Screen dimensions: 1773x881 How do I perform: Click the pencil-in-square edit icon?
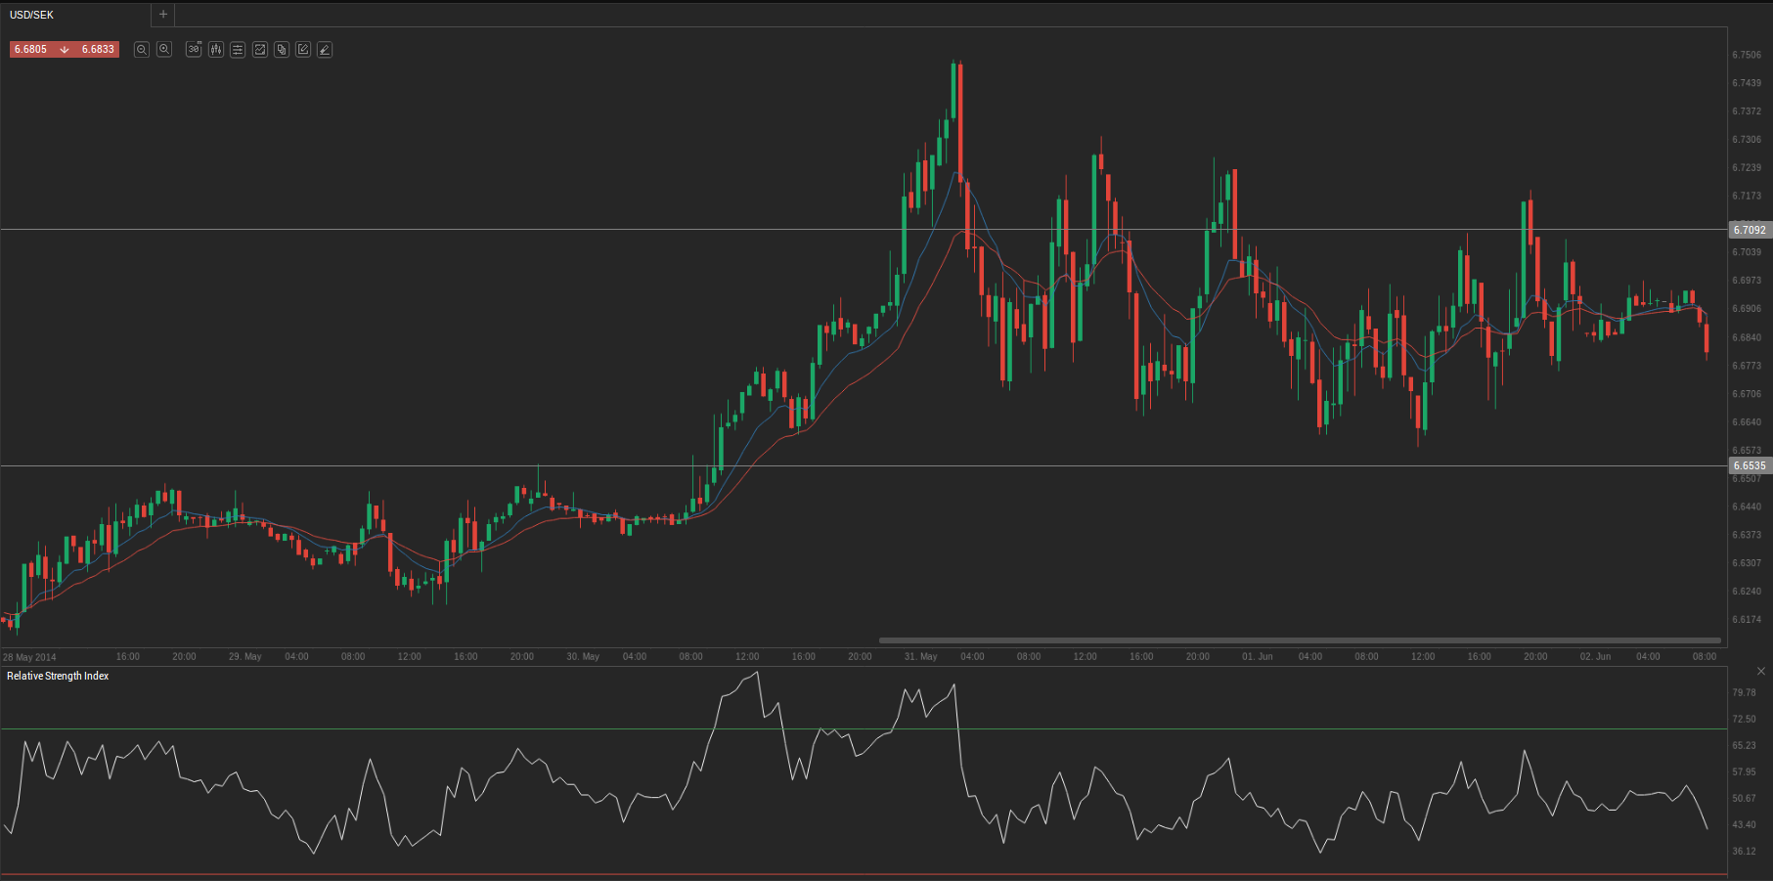point(303,49)
